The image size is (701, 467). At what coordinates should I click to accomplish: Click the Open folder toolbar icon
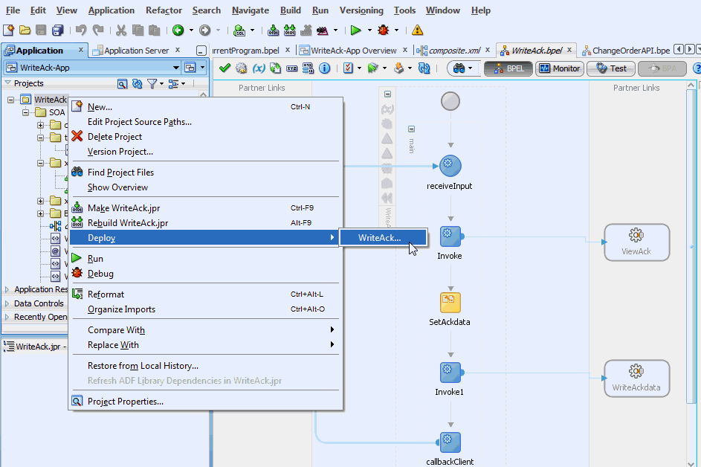tap(25, 30)
